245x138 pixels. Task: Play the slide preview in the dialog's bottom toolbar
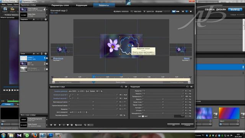(60, 125)
